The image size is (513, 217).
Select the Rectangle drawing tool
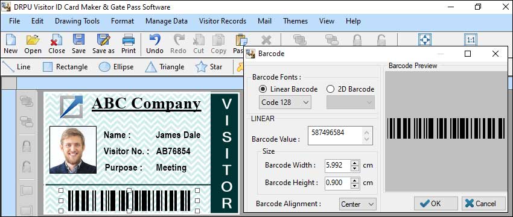[x=65, y=67]
